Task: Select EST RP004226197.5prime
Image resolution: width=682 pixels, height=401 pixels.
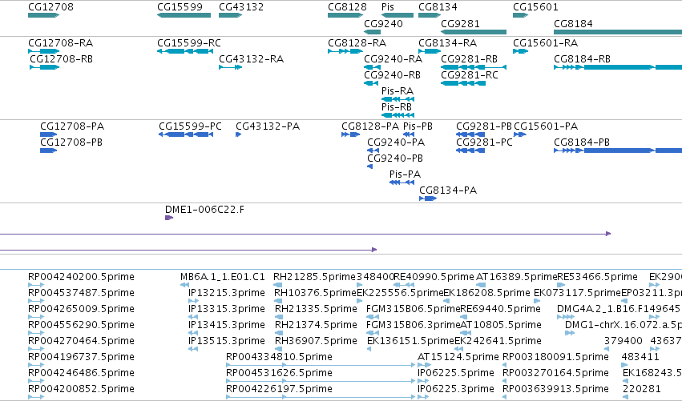Action: (321, 398)
